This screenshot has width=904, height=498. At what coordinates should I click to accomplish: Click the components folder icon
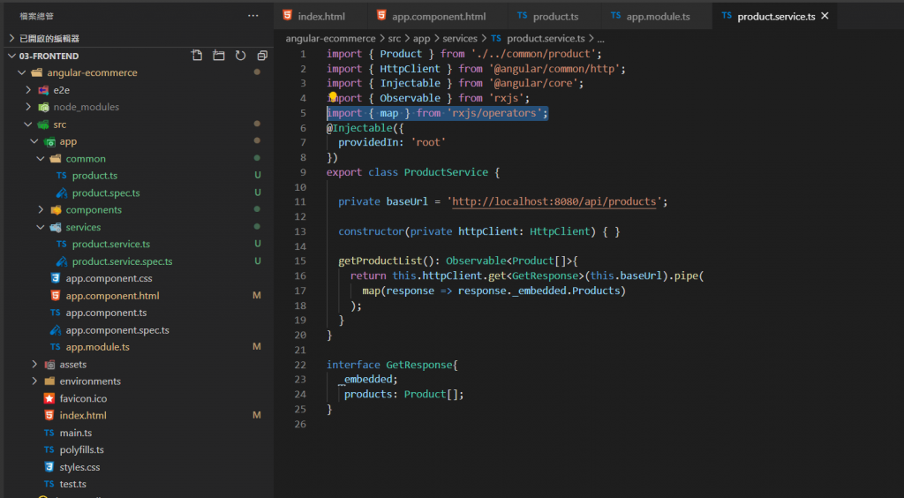click(x=56, y=210)
